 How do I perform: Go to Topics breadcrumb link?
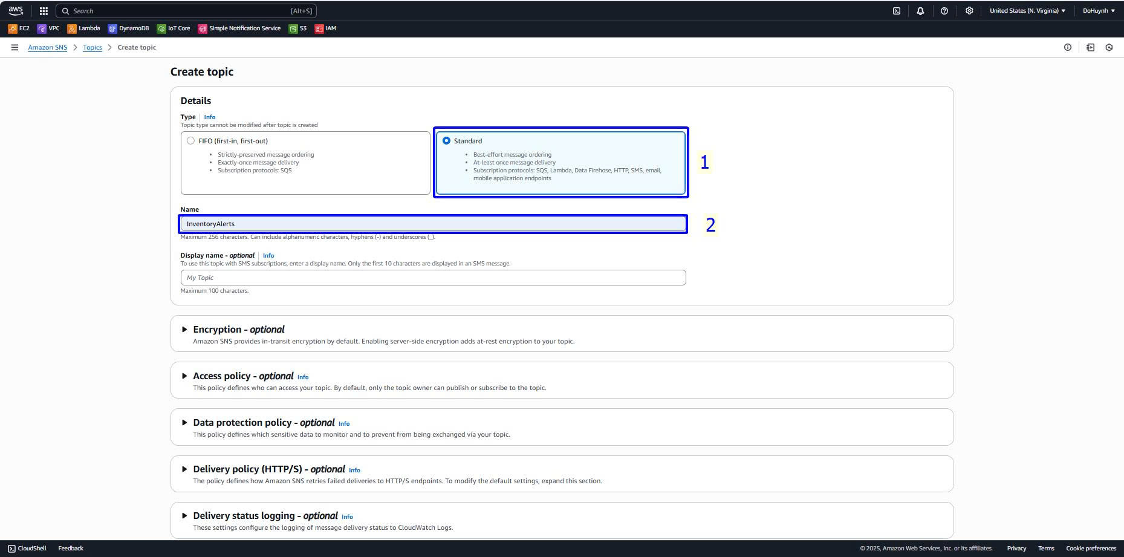(92, 47)
